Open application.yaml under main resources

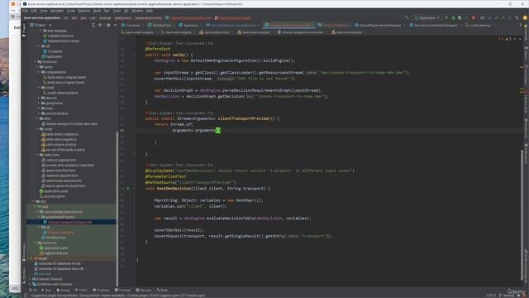[x=54, y=191]
